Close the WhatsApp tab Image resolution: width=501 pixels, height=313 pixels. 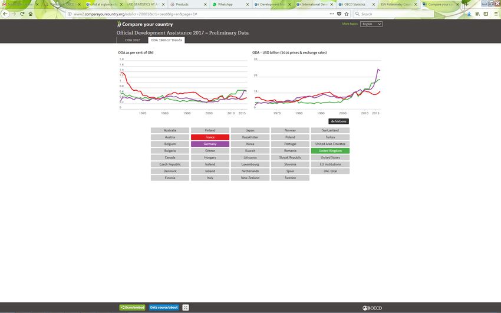(248, 5)
